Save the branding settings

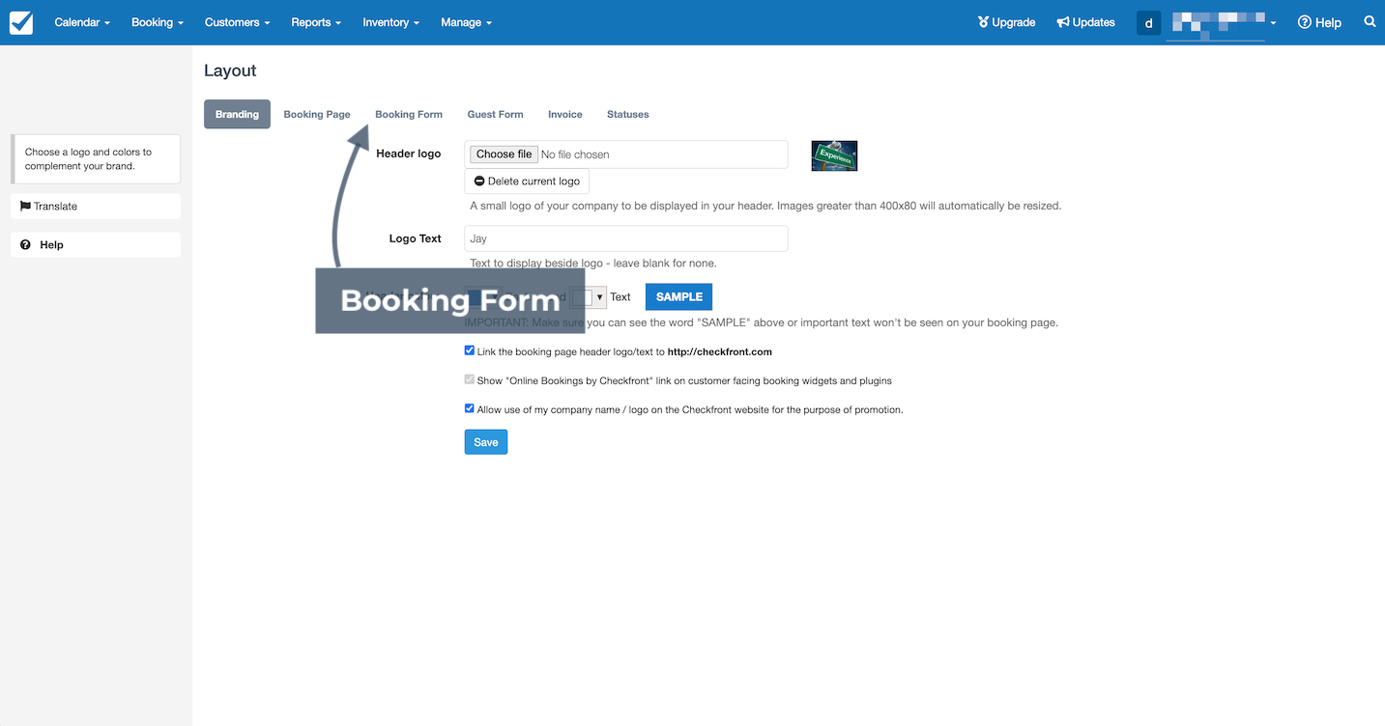[x=486, y=442]
